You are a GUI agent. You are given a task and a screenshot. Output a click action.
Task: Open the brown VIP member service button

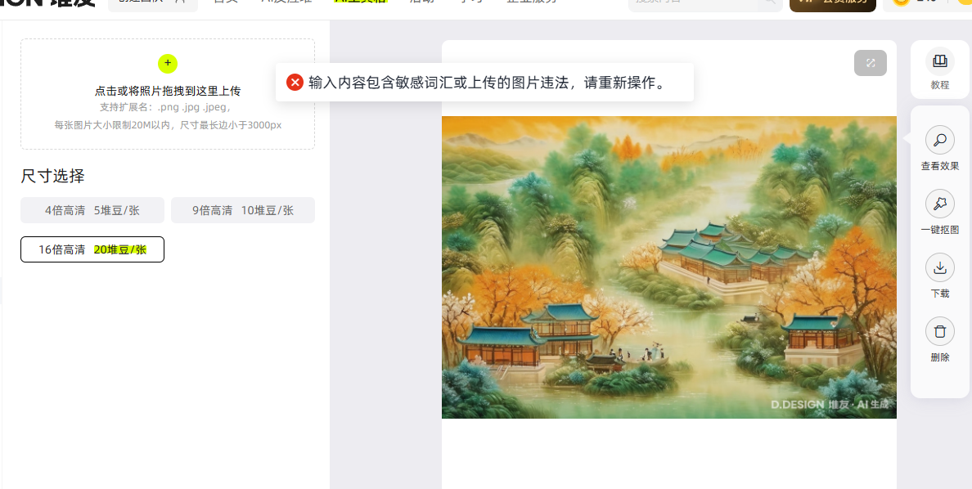tap(833, 3)
